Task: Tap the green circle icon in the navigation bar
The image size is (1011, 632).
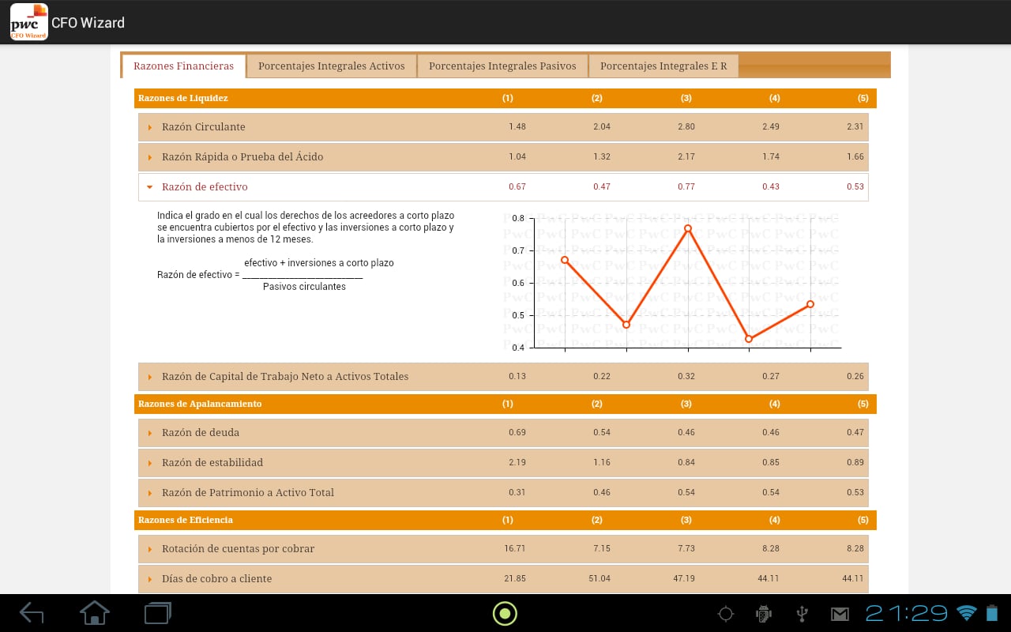Action: coord(505,613)
